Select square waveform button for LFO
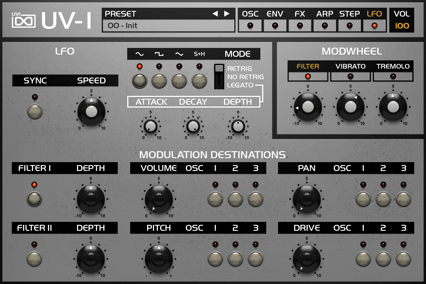This screenshot has height=284, width=426. coord(159,81)
